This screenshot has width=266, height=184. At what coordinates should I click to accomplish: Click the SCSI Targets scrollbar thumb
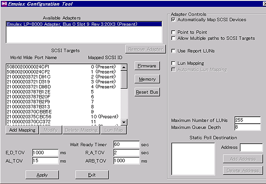(124, 80)
